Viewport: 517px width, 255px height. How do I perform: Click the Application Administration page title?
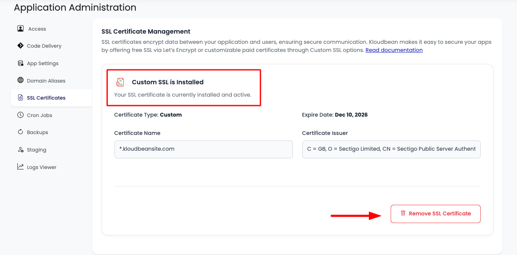75,8
